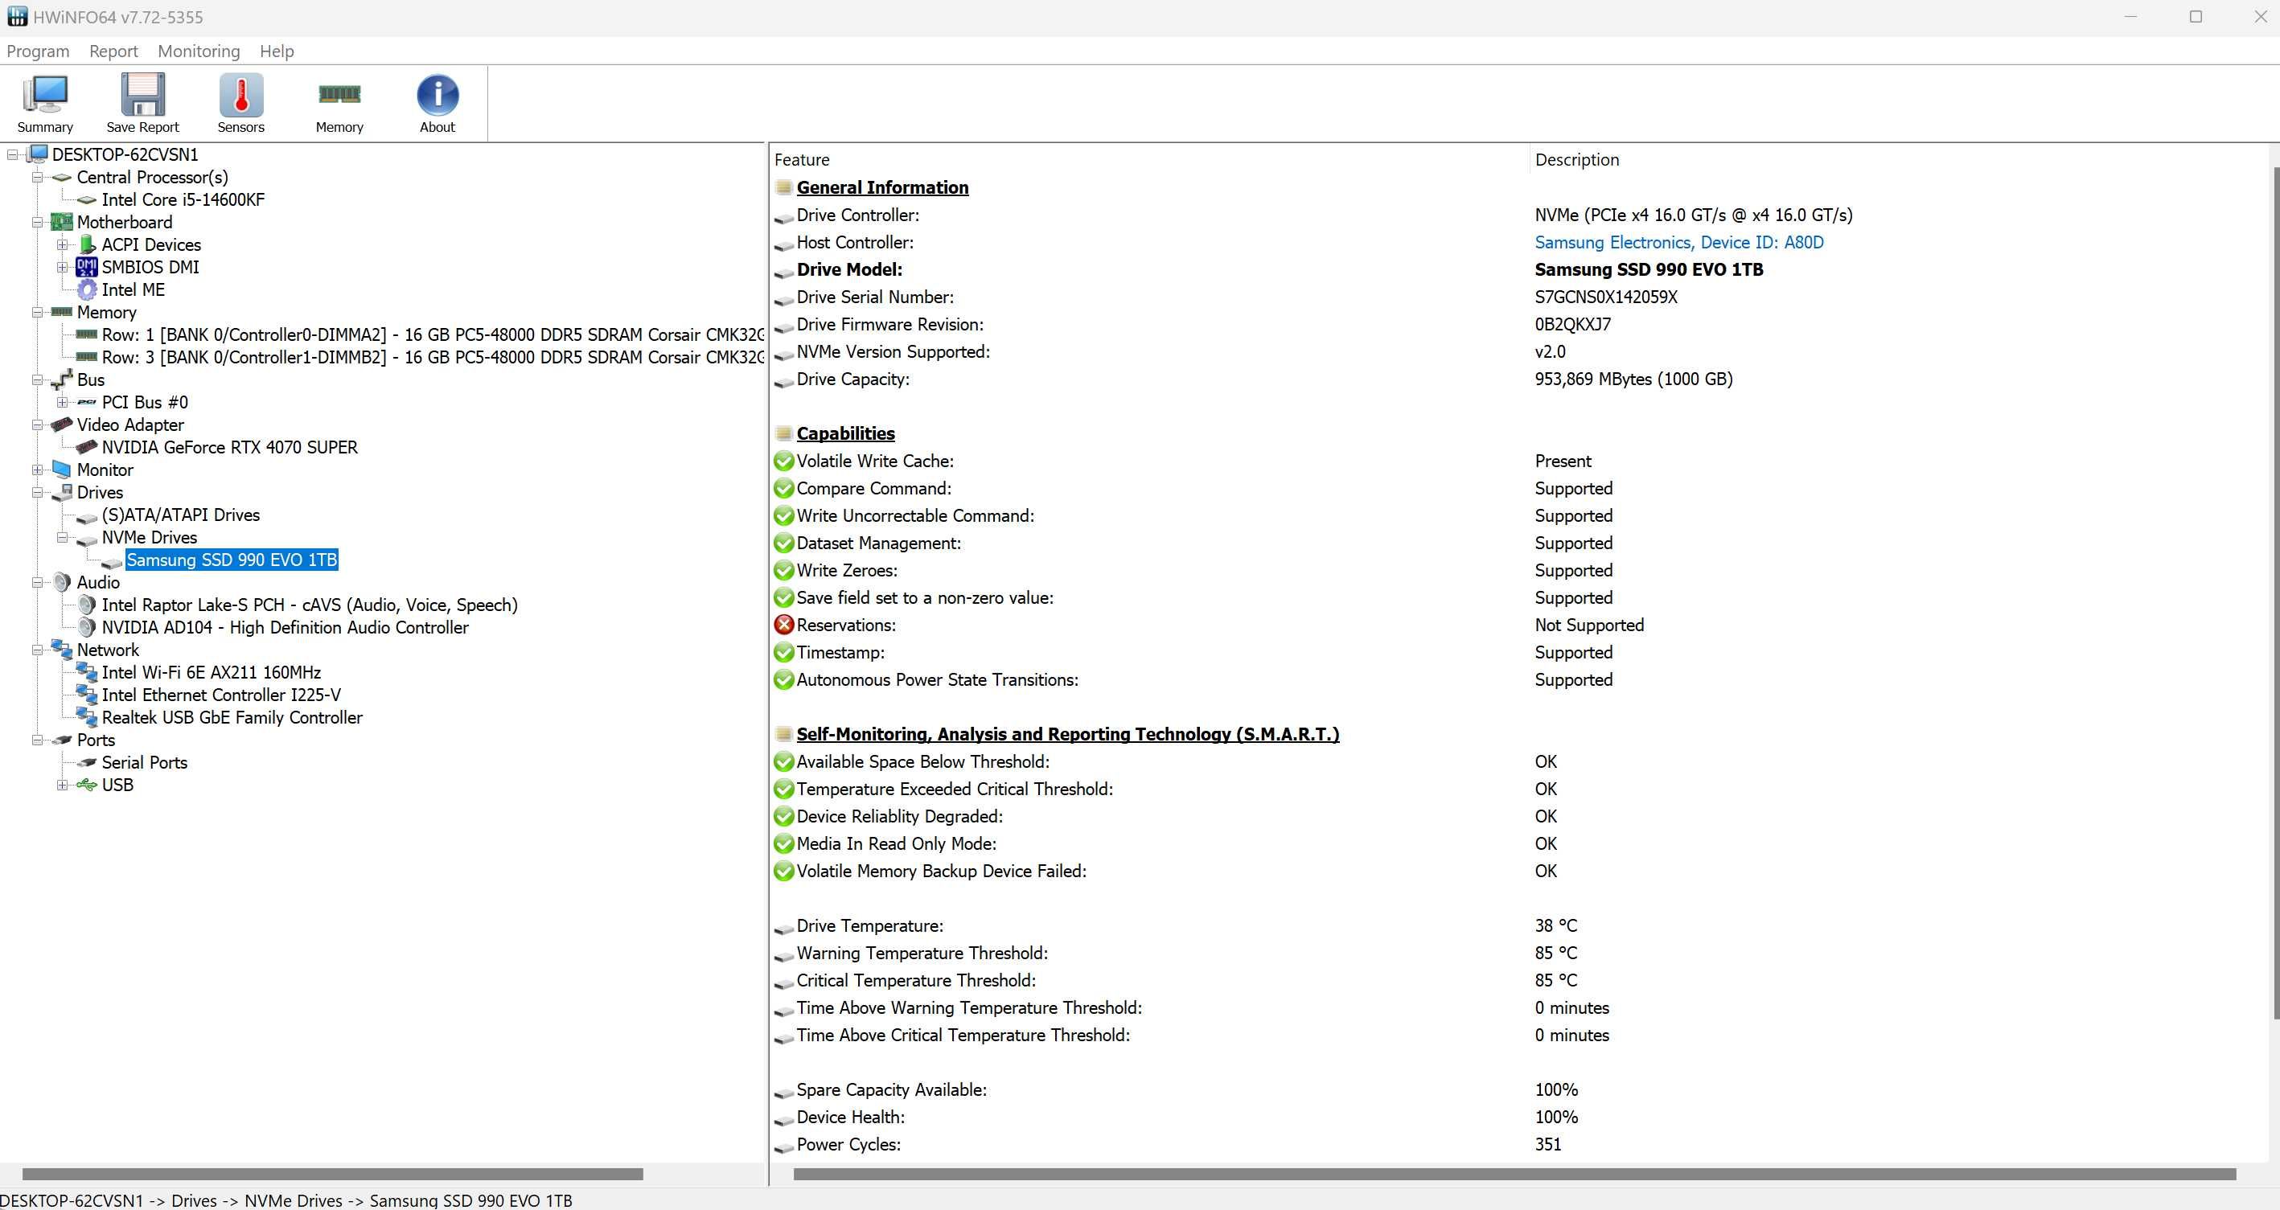The image size is (2280, 1210).
Task: Click the left tree horizontal scrollbar
Action: [x=332, y=1174]
